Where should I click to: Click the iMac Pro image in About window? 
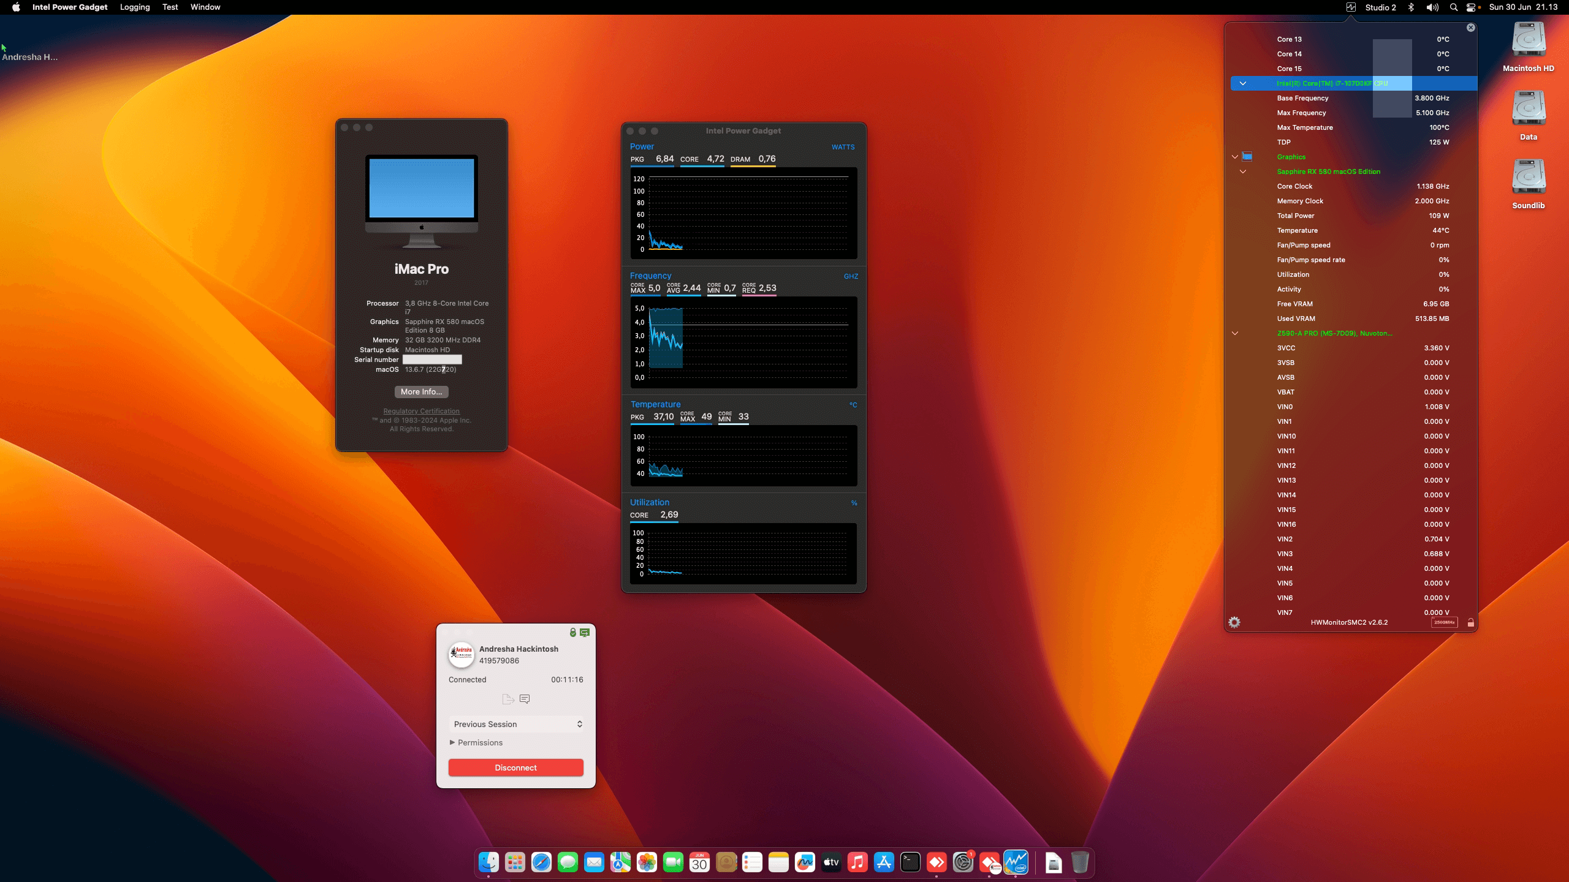[x=422, y=202]
